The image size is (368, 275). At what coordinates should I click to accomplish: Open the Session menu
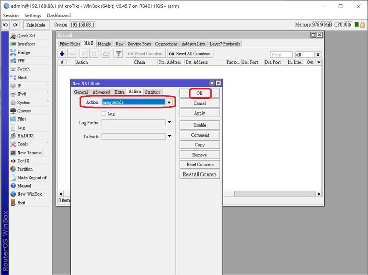[11, 15]
